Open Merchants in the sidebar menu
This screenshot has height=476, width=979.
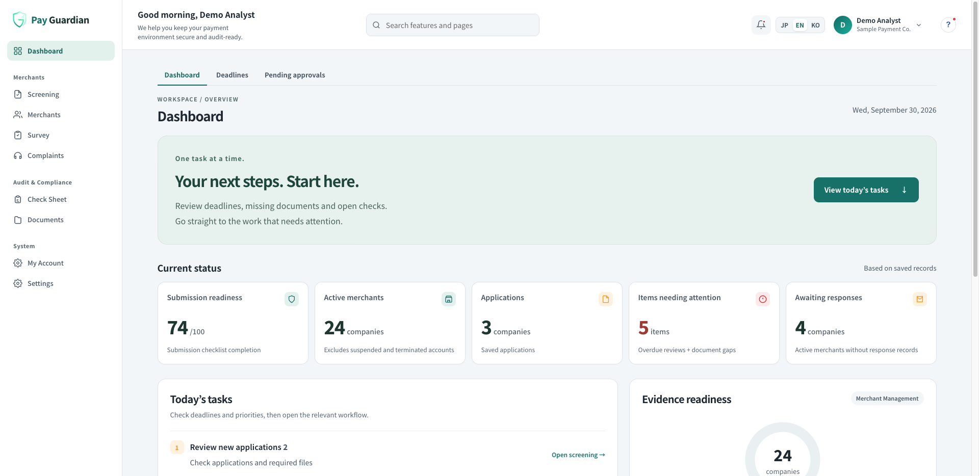[61, 115]
